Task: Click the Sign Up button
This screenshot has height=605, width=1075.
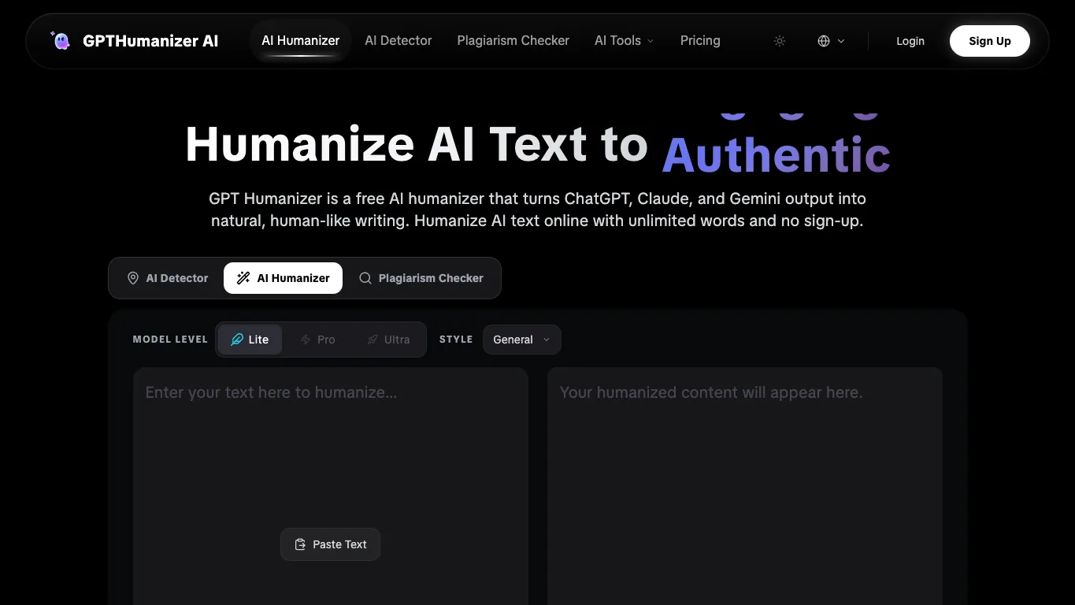Action: pyautogui.click(x=990, y=41)
